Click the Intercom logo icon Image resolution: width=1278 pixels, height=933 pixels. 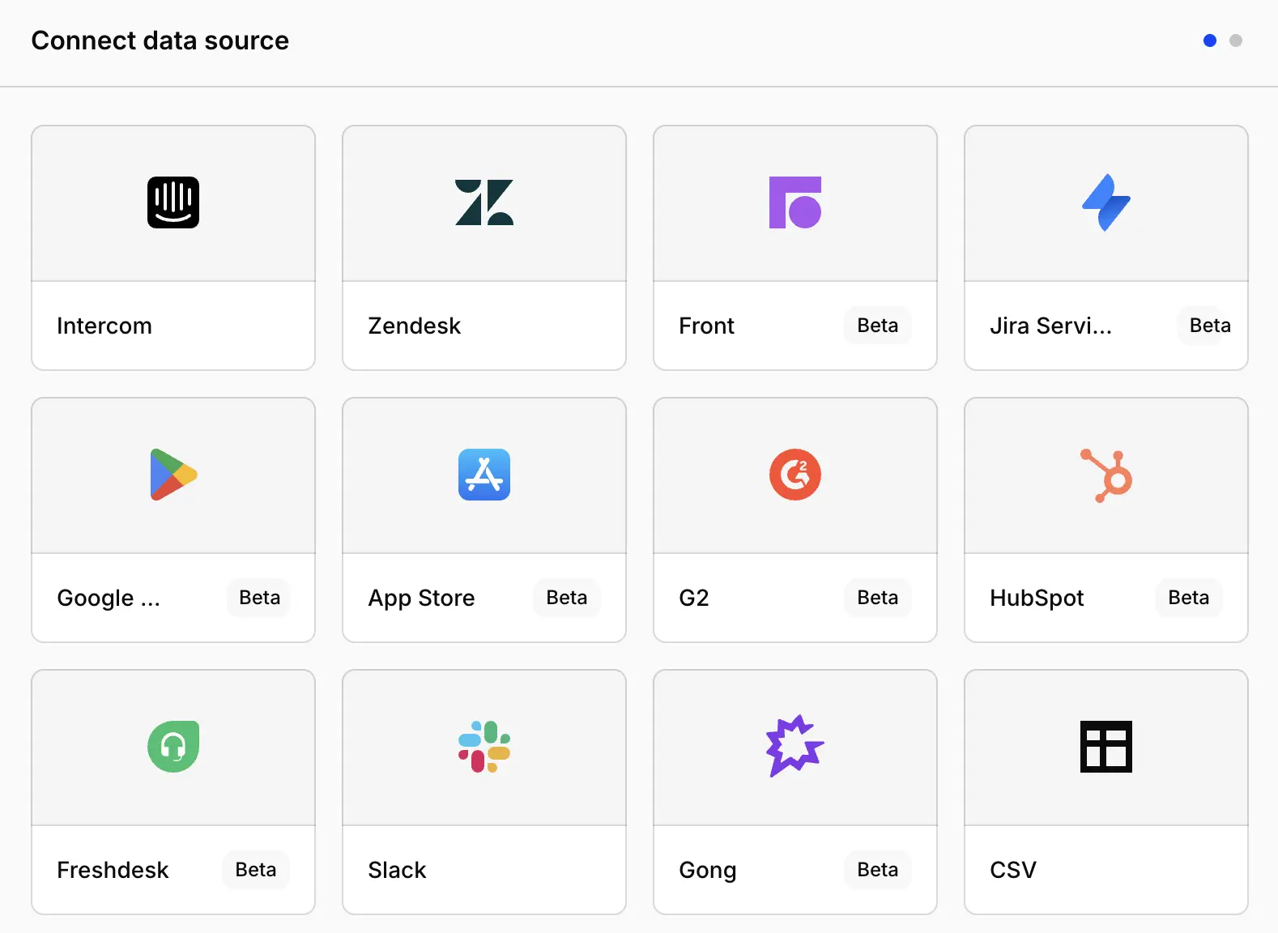click(x=173, y=202)
